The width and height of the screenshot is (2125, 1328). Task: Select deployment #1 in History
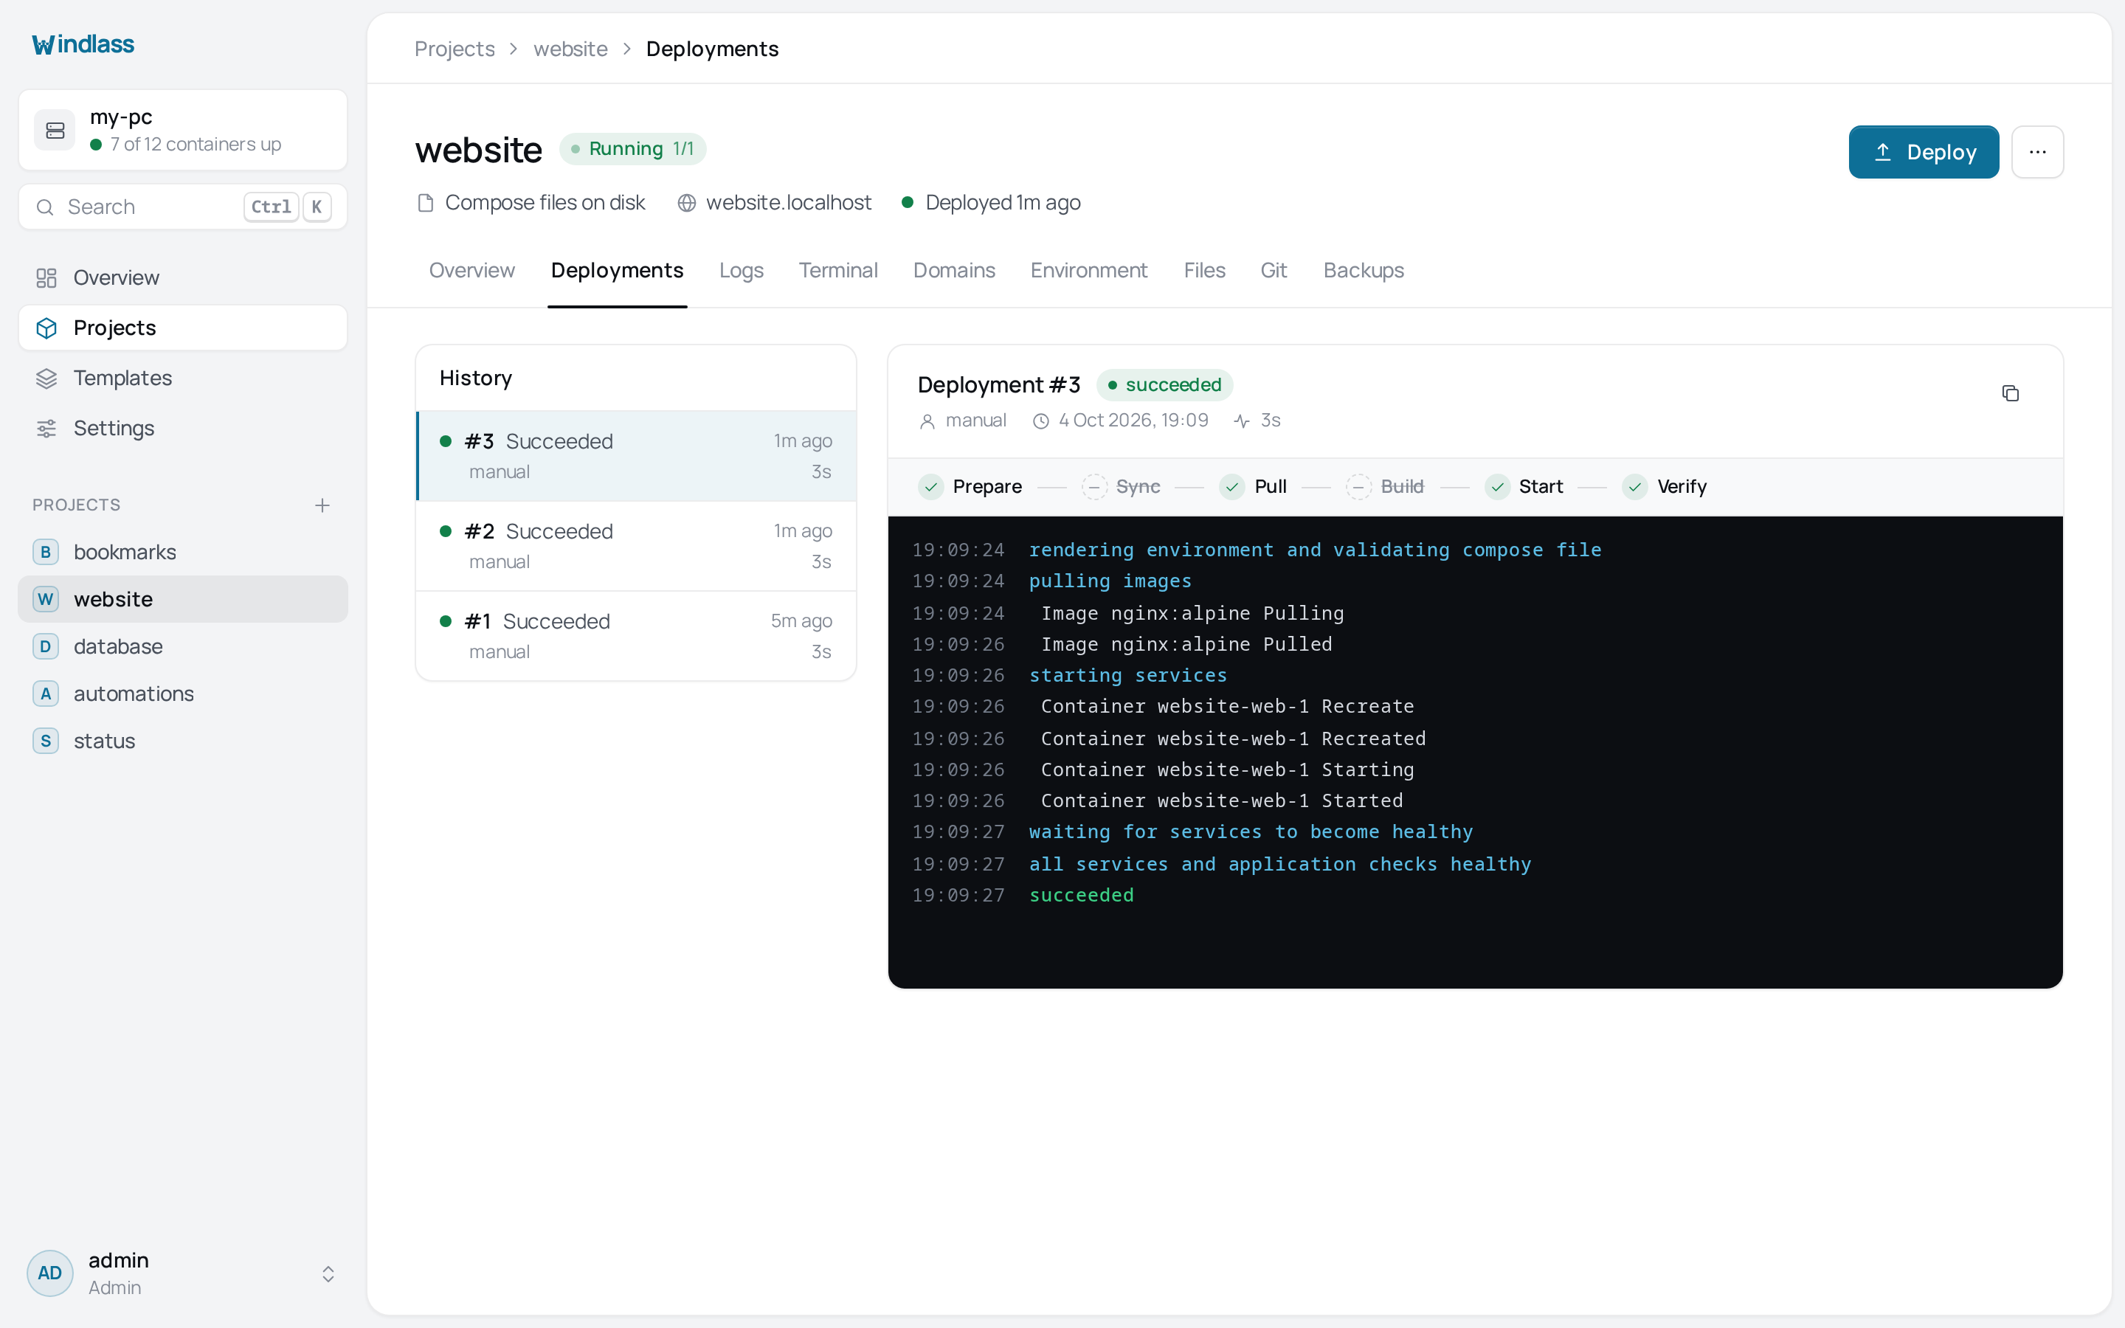click(636, 636)
